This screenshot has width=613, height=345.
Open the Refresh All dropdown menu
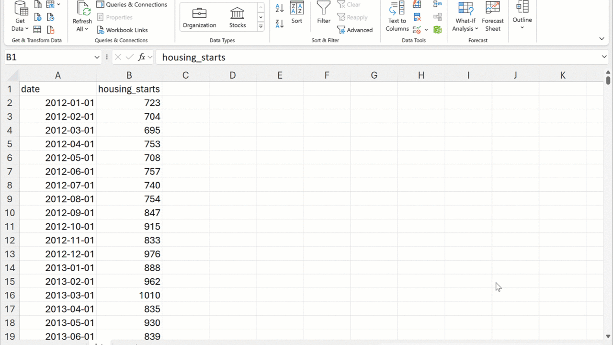pyautogui.click(x=82, y=29)
